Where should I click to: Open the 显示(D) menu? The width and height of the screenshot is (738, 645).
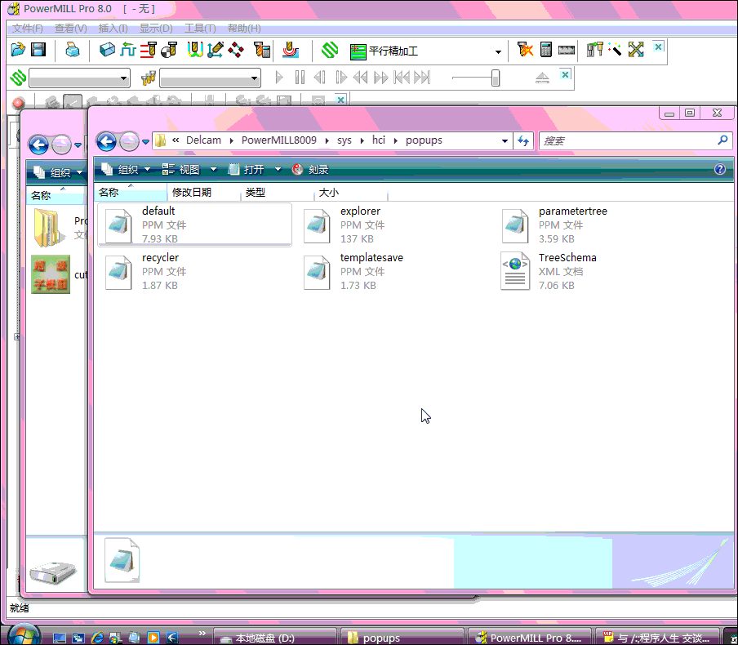click(x=156, y=29)
